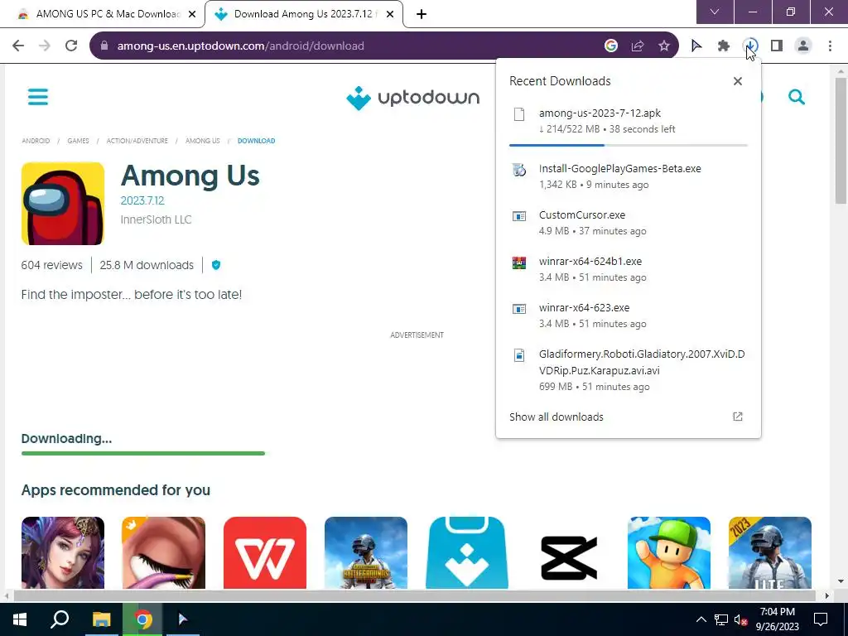
Task: Click the DOWNLOAD breadcrumb
Action: coord(257,141)
